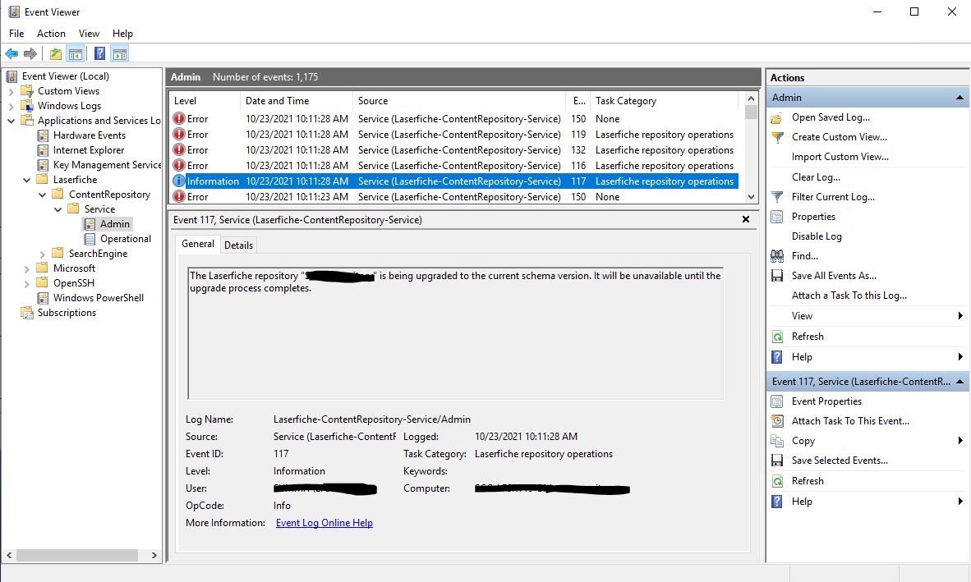The image size is (971, 582).
Task: Click the Back arrow toolbar icon
Action: click(12, 54)
